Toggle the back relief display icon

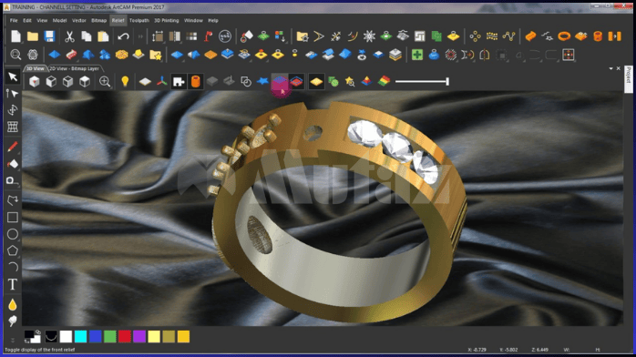click(296, 81)
